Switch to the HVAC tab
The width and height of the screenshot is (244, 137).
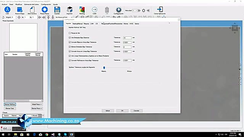coord(131,24)
